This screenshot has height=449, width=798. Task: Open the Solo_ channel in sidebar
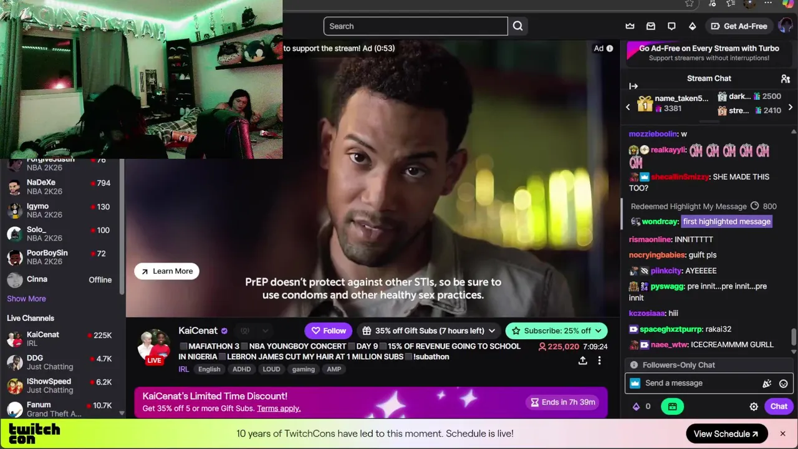60,234
